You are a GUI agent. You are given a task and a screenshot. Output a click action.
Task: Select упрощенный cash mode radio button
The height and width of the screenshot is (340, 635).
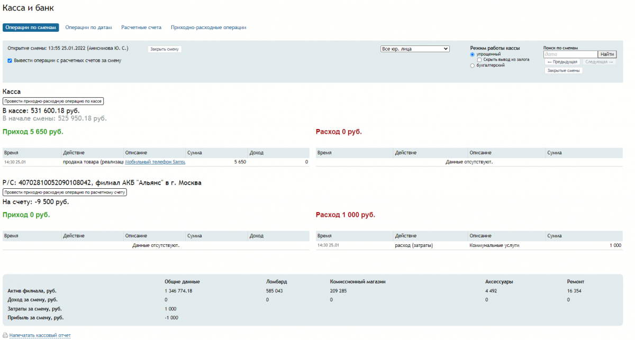point(473,54)
